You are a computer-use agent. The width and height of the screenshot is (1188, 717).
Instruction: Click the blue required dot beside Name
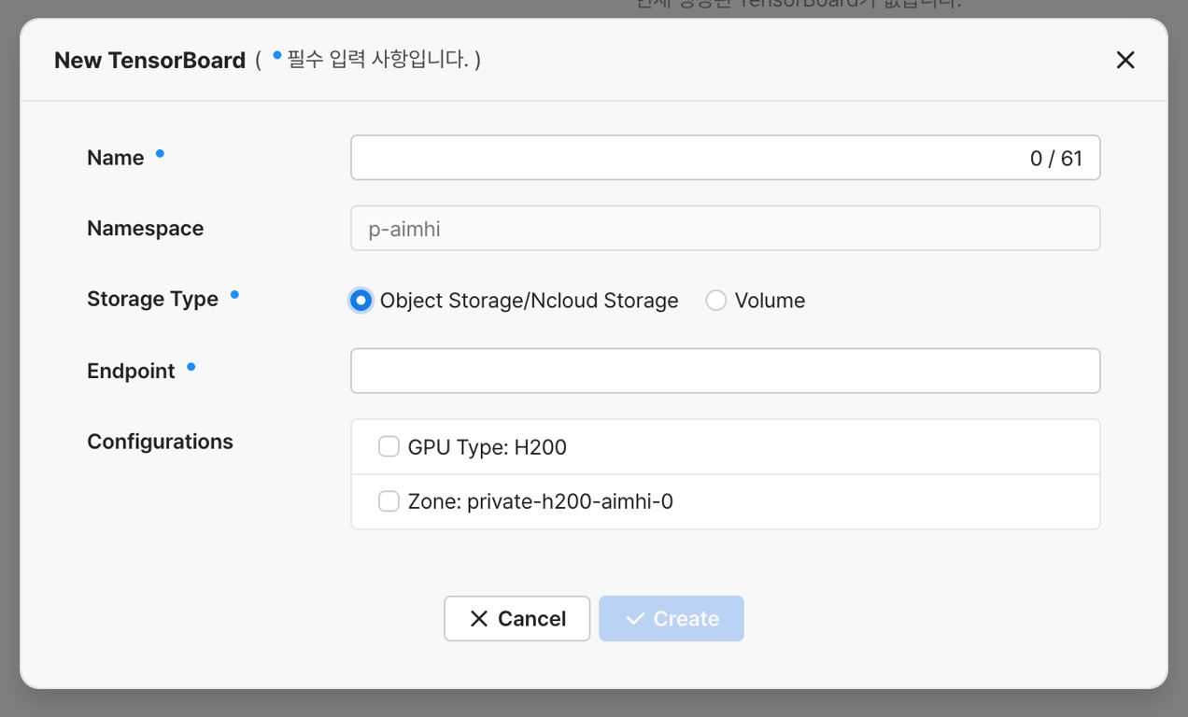(x=160, y=154)
